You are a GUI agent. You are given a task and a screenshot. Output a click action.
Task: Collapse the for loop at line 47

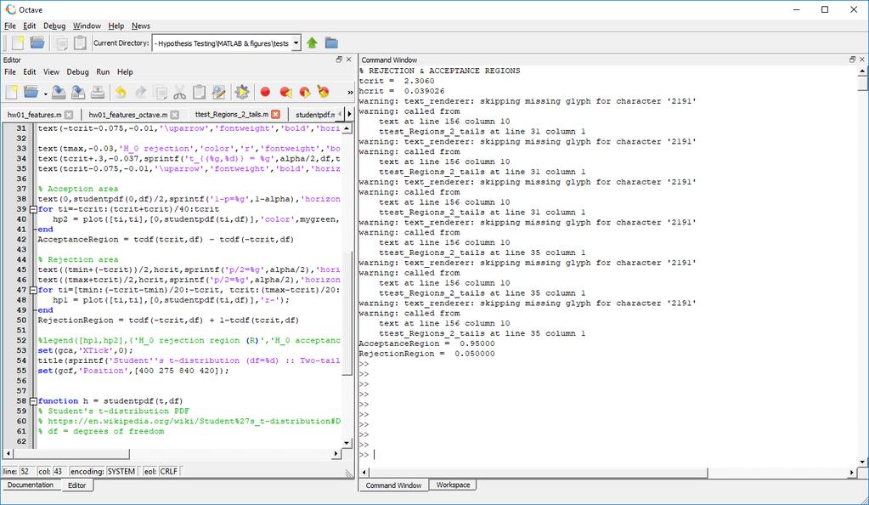[x=33, y=290]
